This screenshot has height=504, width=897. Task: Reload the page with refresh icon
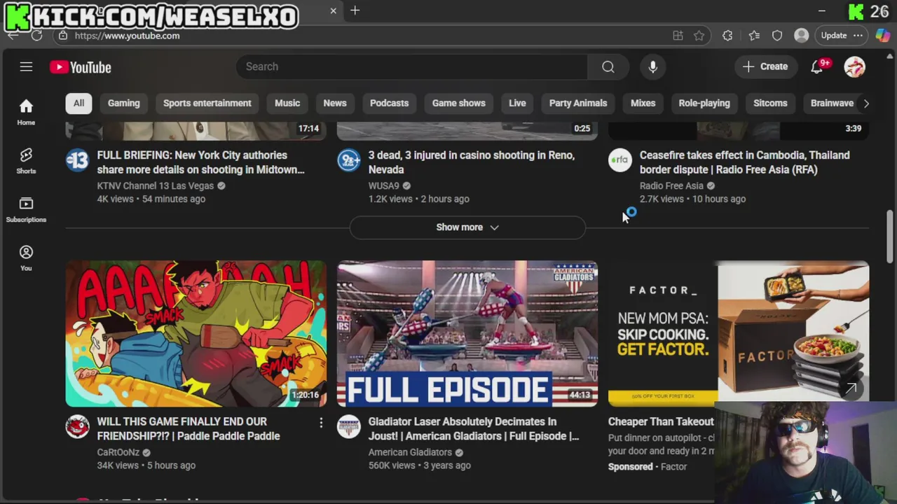point(37,35)
